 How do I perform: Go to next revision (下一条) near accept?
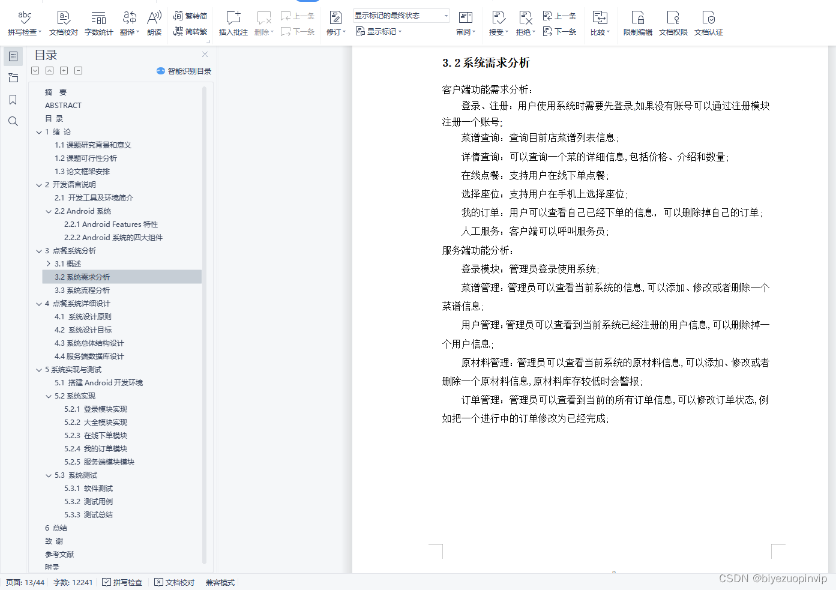[559, 31]
